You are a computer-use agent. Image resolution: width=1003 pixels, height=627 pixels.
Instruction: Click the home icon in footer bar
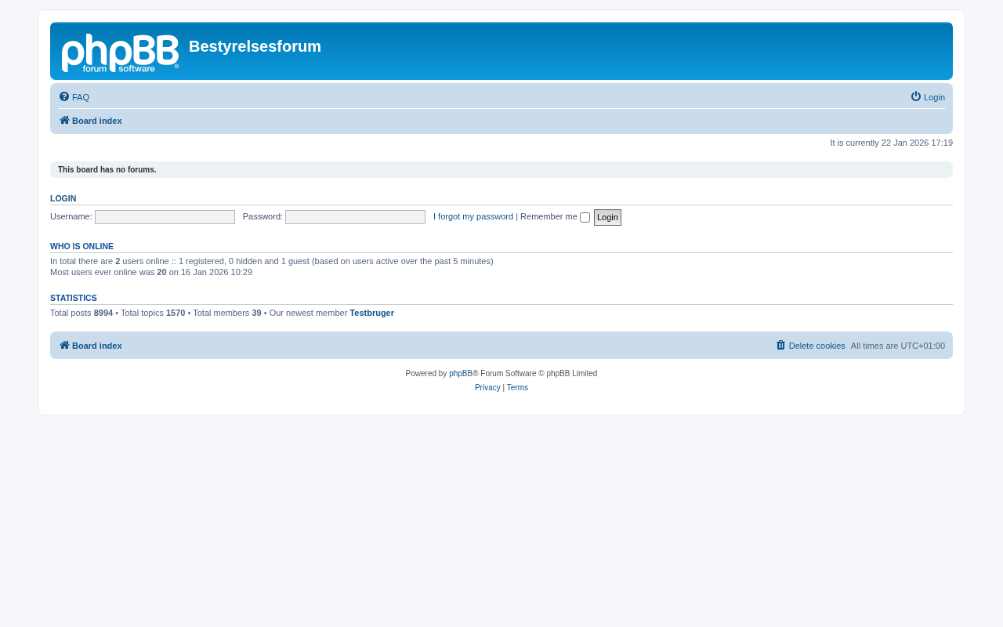point(64,346)
